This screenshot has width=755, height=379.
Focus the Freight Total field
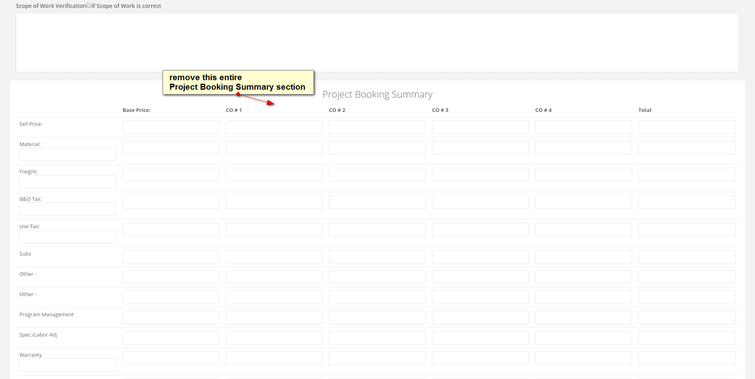click(687, 175)
